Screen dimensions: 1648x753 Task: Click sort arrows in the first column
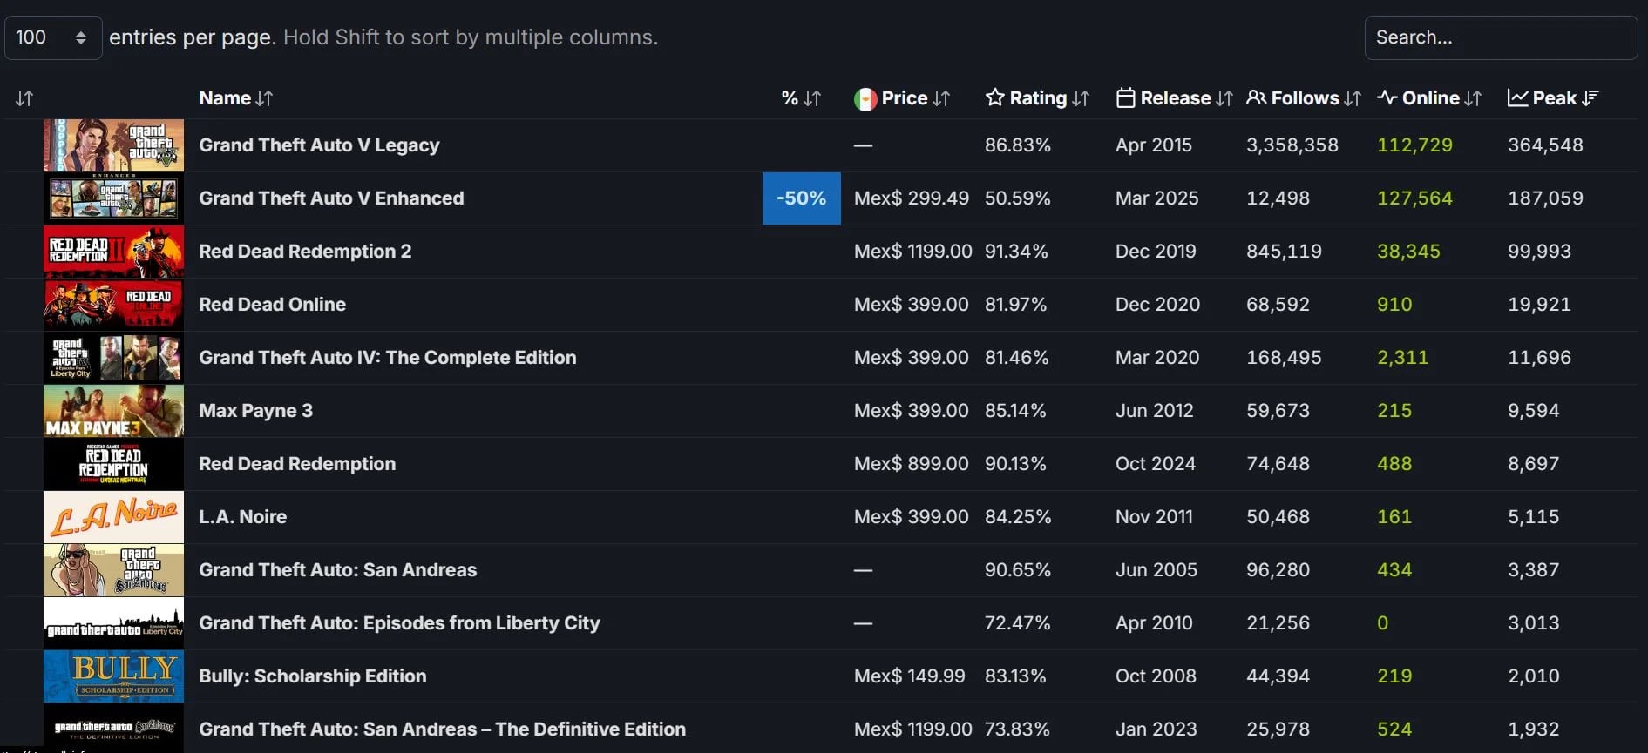pyautogui.click(x=24, y=98)
